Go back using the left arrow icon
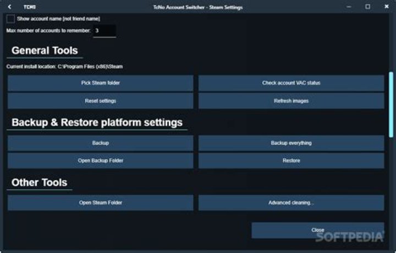This screenshot has width=396, height=253. 9,7
